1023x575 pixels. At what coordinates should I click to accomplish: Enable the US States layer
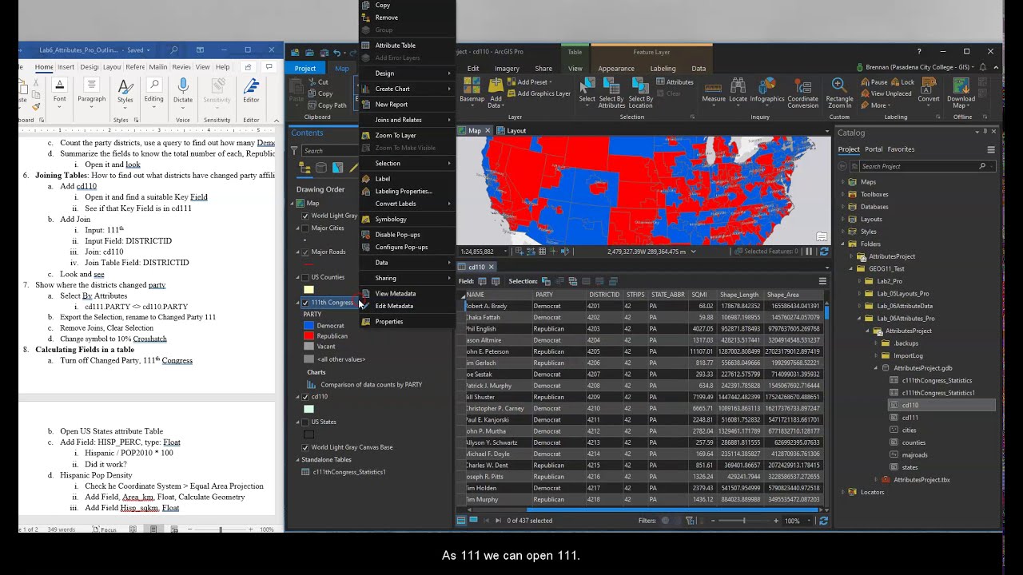[305, 422]
